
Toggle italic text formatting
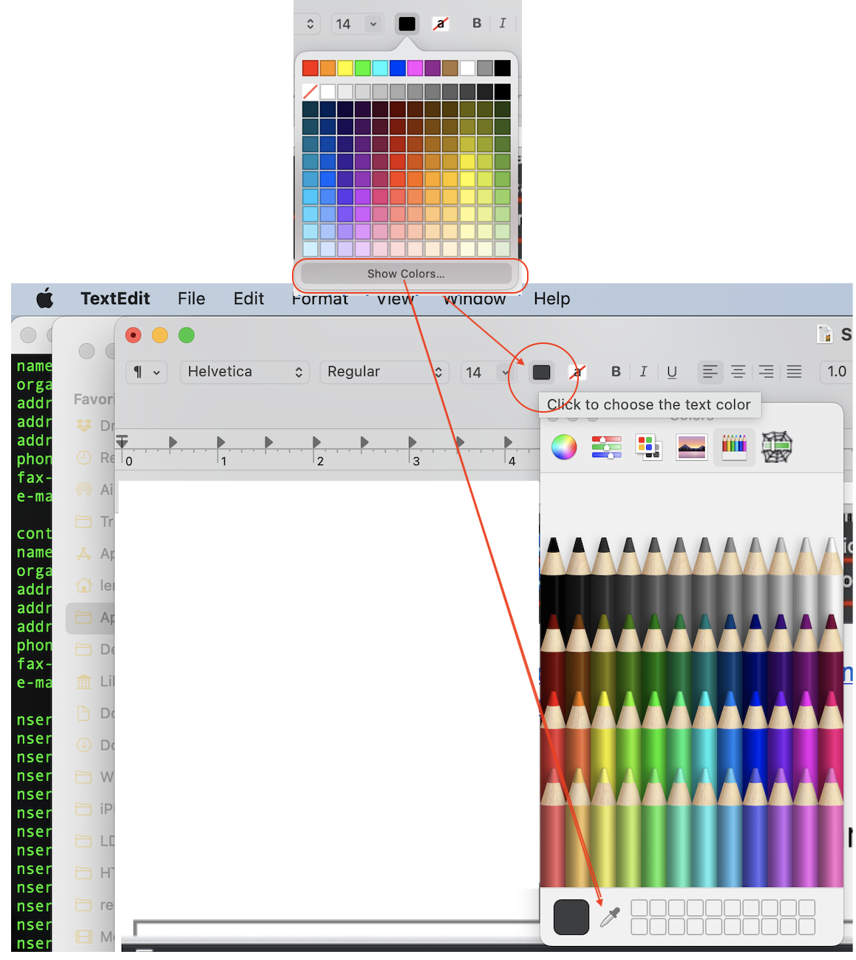coord(643,372)
